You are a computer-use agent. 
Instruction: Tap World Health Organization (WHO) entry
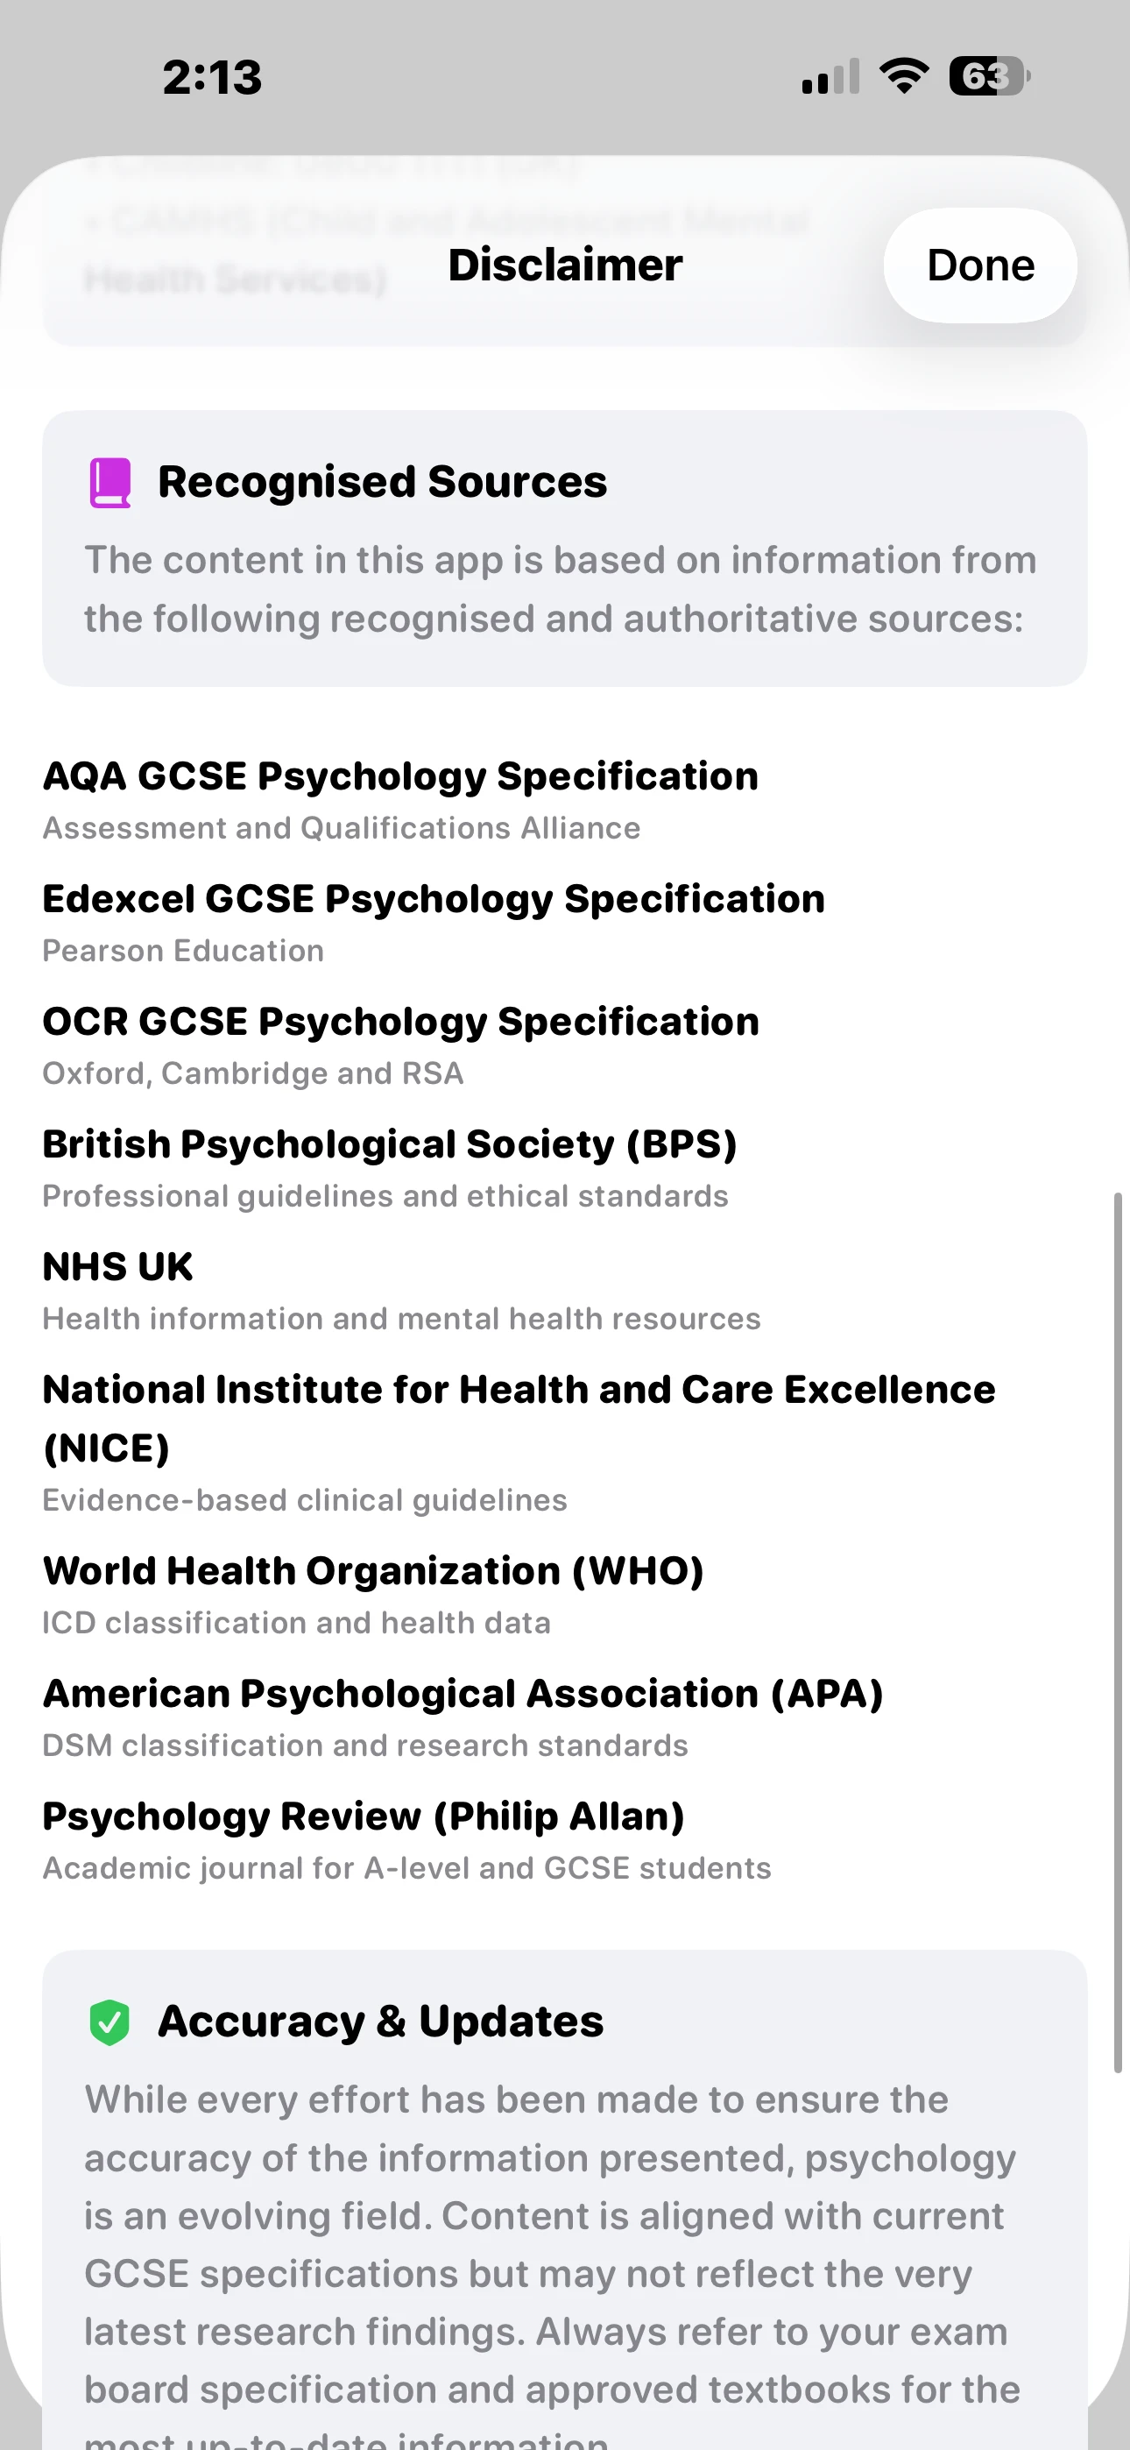click(373, 1571)
